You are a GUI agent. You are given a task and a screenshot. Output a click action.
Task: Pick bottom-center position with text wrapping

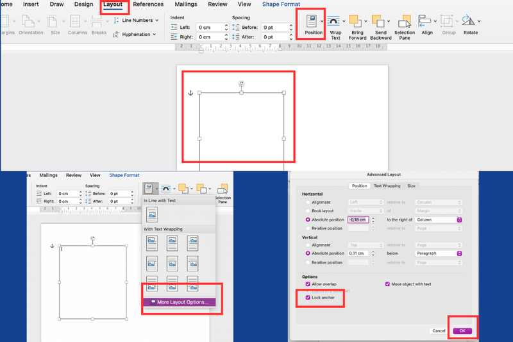click(x=172, y=284)
